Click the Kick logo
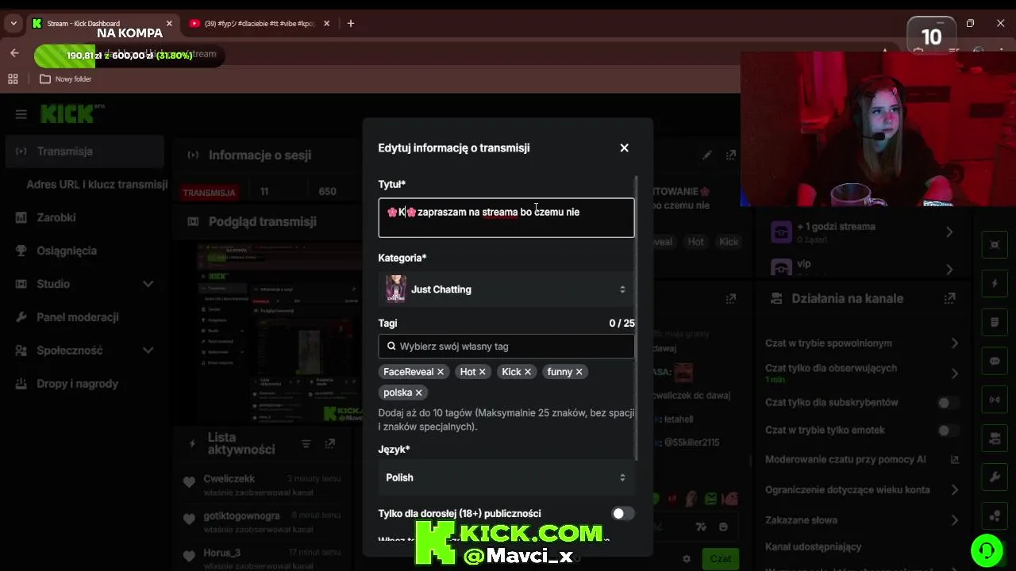Viewport: 1016px width, 571px height. click(67, 114)
